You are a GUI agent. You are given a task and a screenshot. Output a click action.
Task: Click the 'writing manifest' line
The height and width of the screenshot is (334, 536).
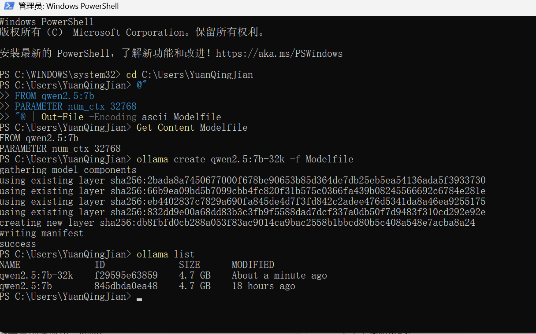coord(42,233)
